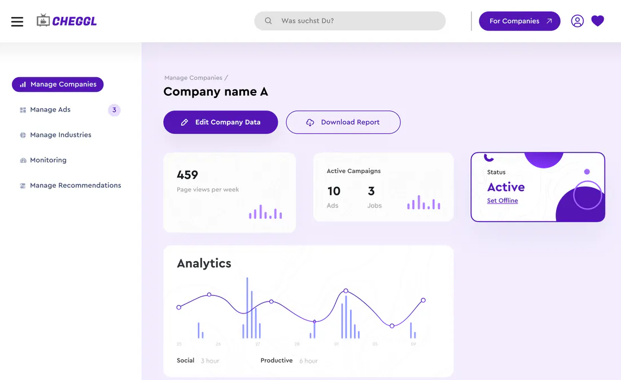Click Edit Company Data button
The height and width of the screenshot is (380, 621).
pos(221,122)
